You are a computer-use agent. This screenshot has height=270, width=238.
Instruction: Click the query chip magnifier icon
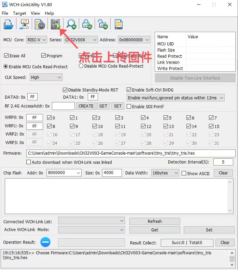(x=71, y=24)
